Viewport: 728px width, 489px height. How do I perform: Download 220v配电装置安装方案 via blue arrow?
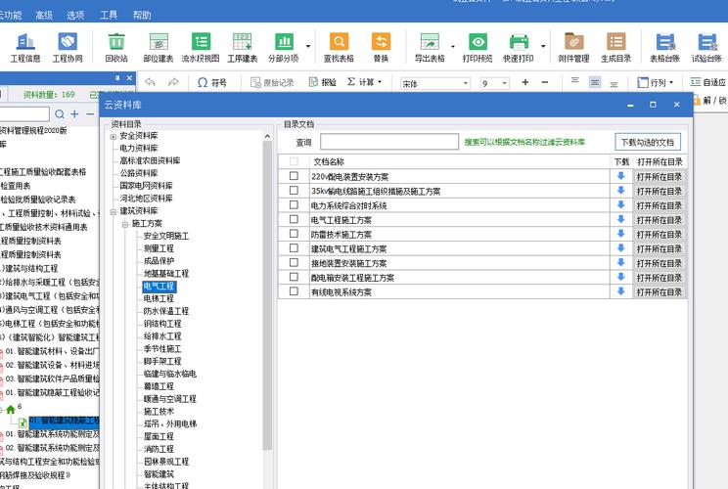coord(620,176)
